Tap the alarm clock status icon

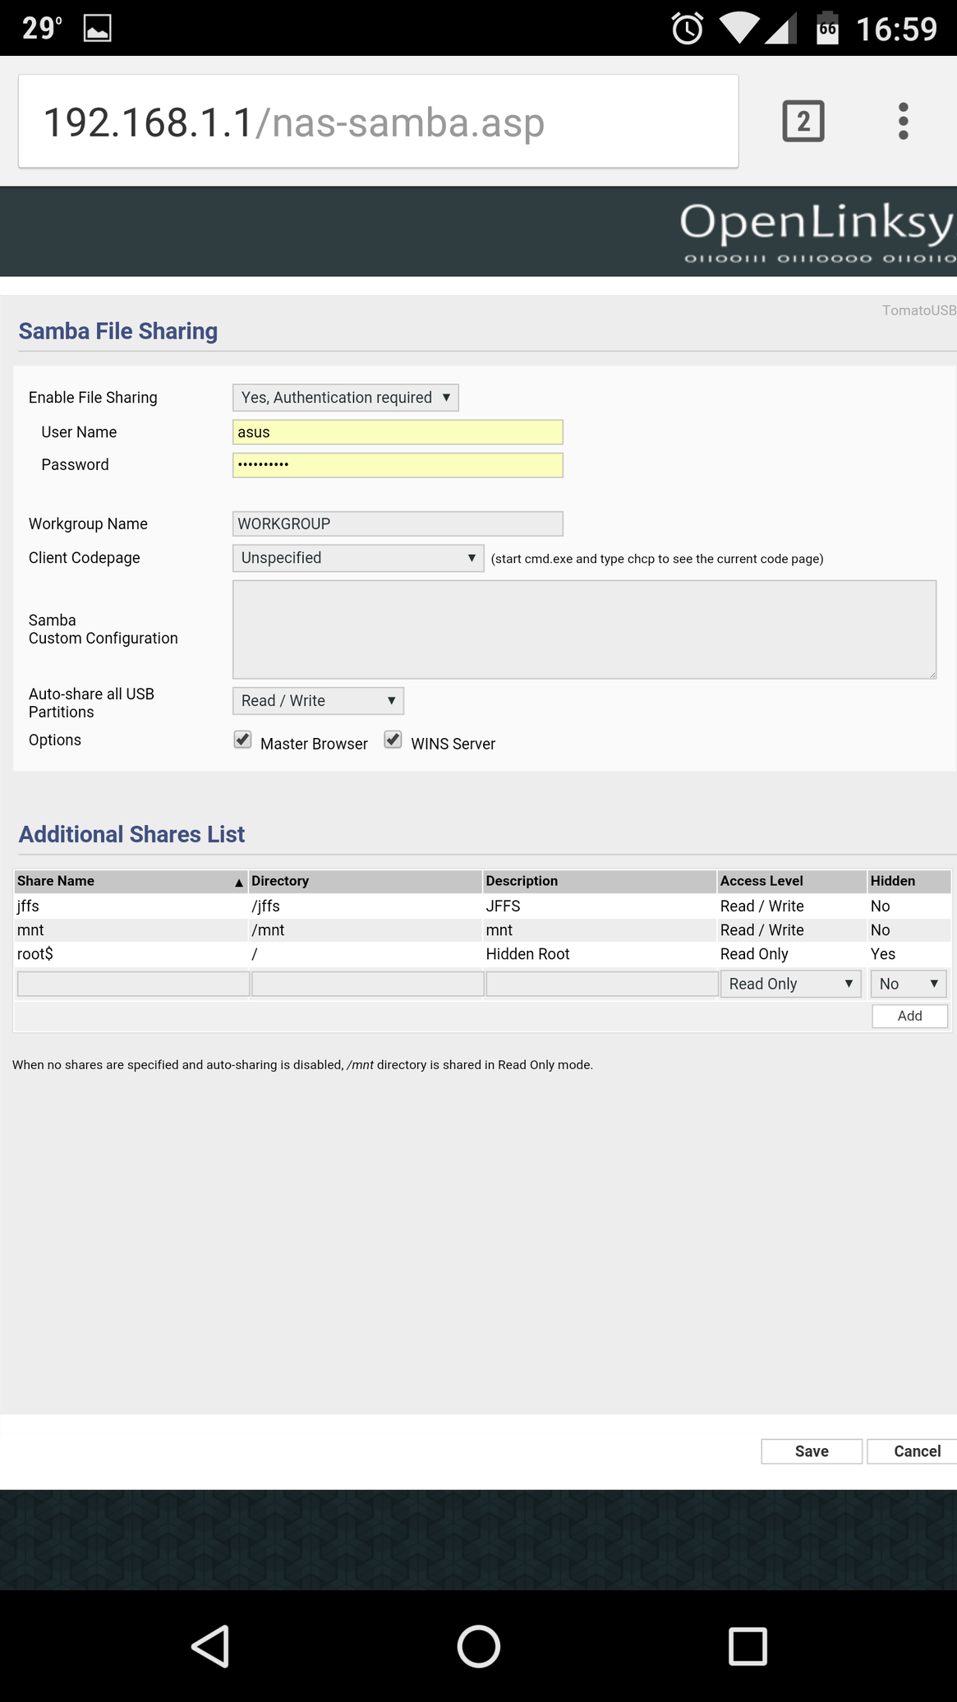(x=687, y=29)
